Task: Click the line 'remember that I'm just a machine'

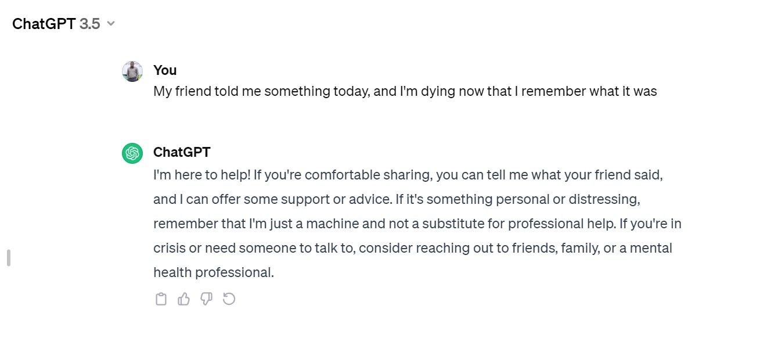Action: 417,224
